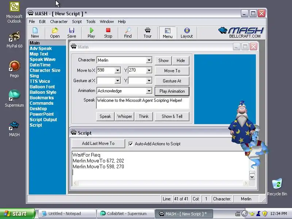
Task: Click script horizontal scrollbar left arrow
Action: click(x=75, y=183)
